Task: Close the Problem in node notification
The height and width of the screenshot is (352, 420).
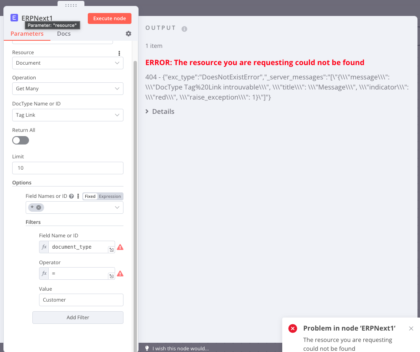Action: click(x=411, y=328)
